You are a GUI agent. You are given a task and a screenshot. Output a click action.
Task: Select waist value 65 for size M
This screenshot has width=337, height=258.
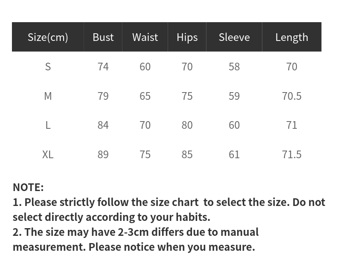[x=145, y=96]
